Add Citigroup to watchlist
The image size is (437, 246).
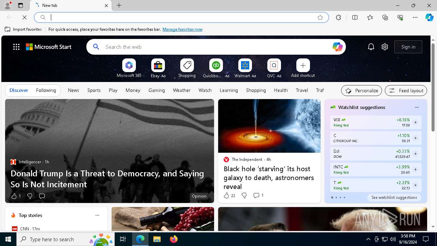click(415, 138)
